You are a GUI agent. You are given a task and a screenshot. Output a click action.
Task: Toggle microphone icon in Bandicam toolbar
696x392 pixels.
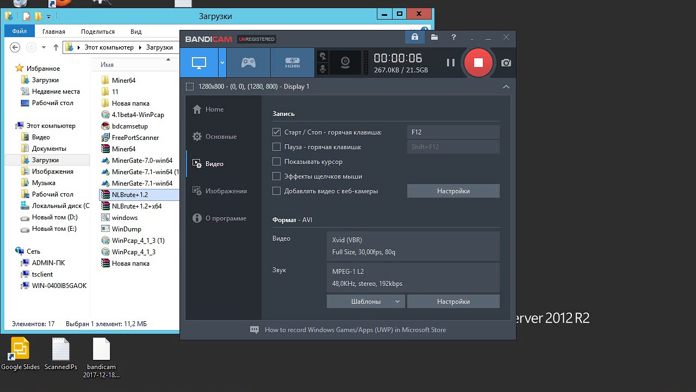click(323, 69)
